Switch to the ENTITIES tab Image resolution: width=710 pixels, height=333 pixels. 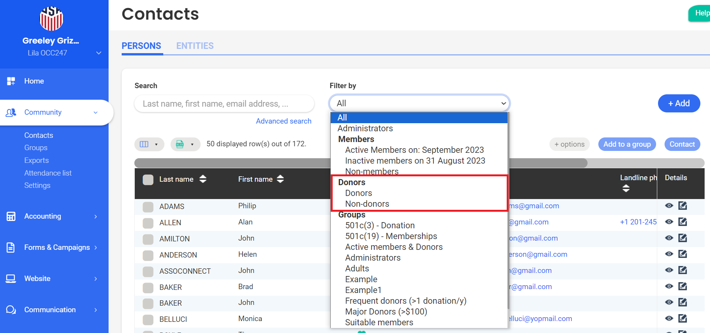(x=195, y=46)
